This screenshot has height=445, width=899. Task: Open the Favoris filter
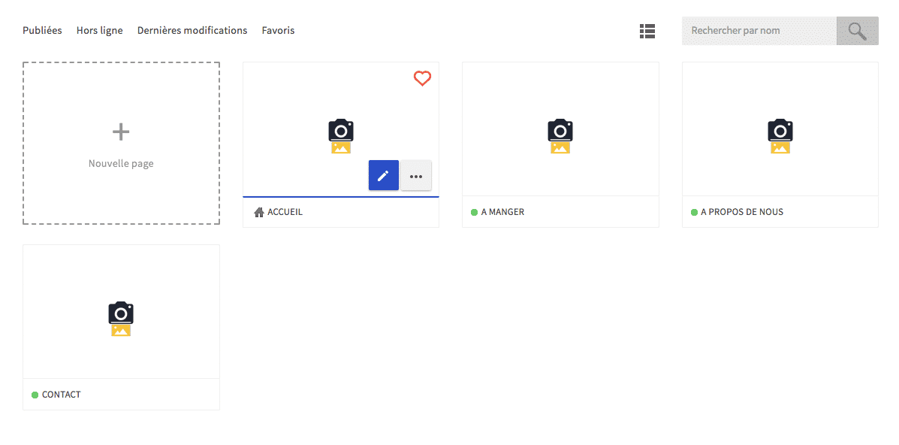(x=278, y=31)
